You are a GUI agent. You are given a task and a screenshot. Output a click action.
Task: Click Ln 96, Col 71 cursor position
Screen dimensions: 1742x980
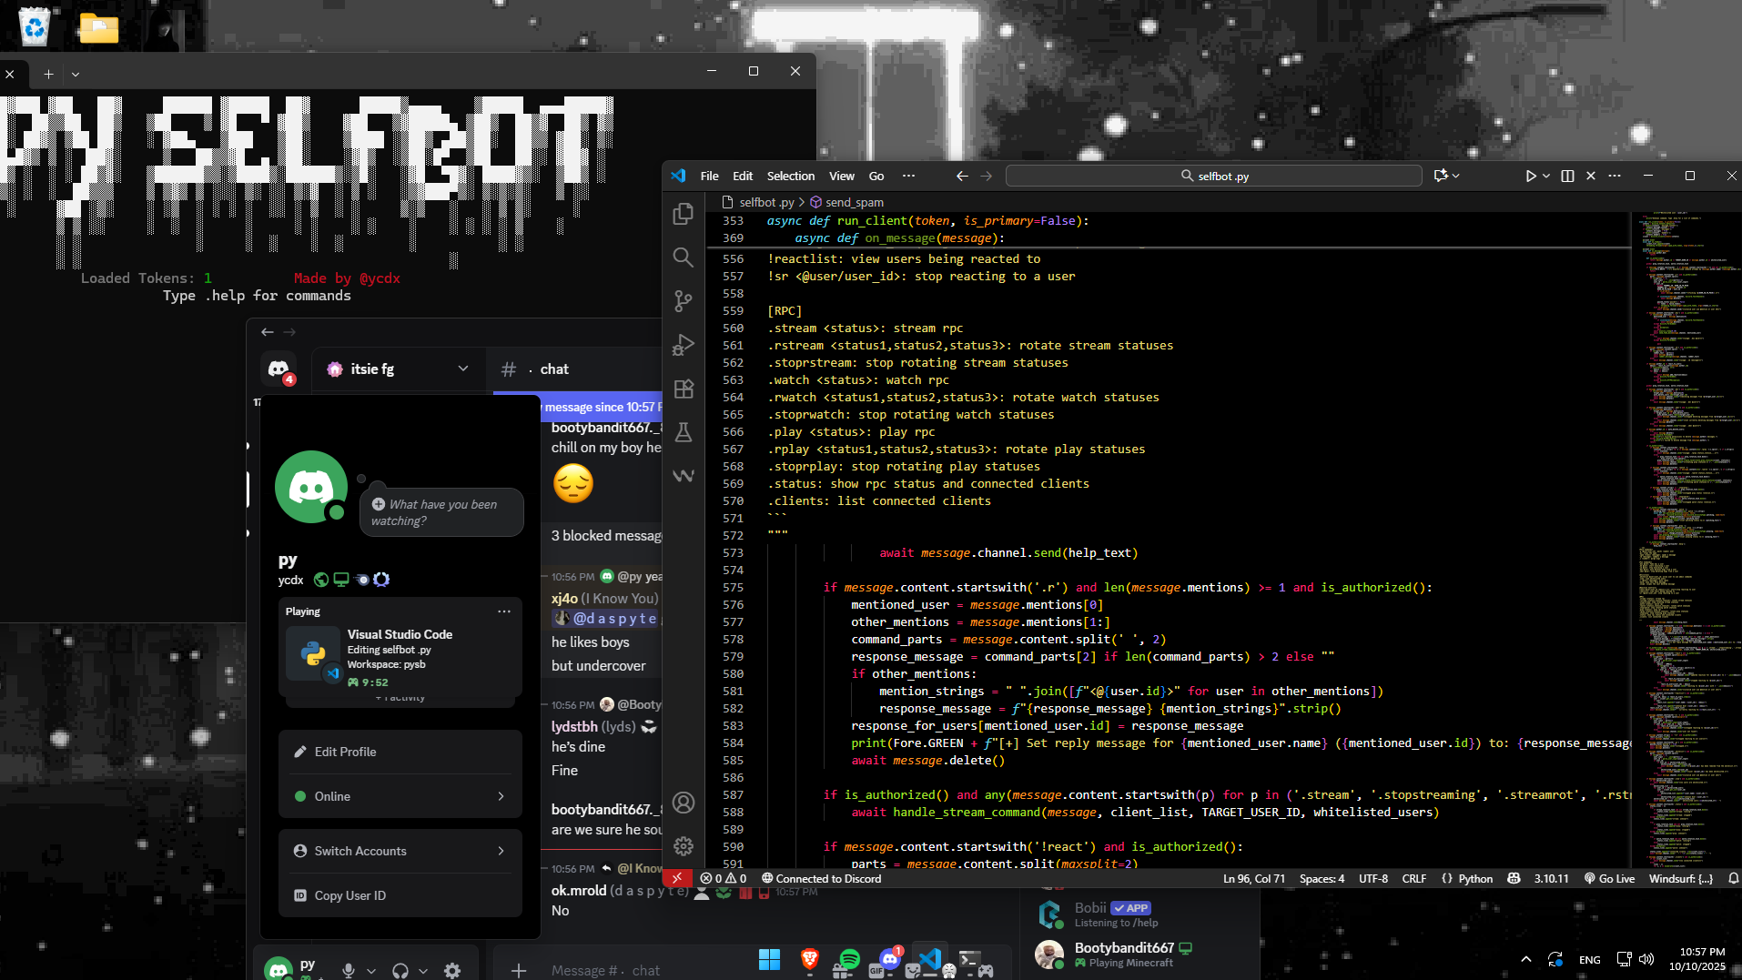1253,879
